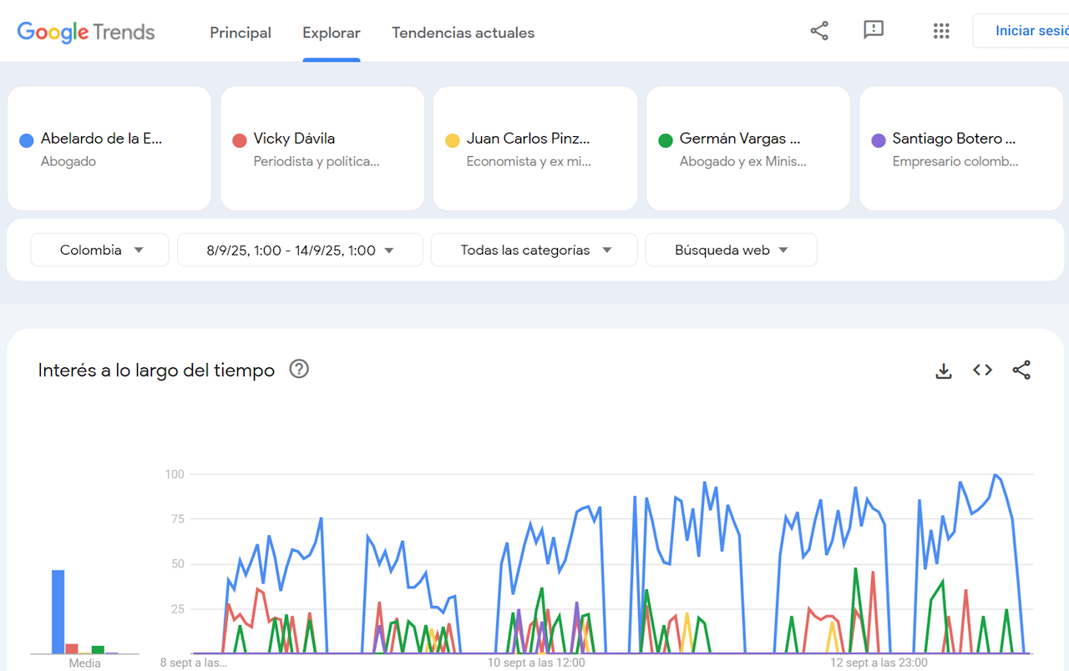Click the blue dot for Abelardo term
Screen dimensions: 1069x671
[x=27, y=140]
